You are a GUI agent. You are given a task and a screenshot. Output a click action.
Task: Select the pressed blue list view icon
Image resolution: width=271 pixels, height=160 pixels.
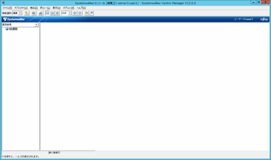[47, 13]
